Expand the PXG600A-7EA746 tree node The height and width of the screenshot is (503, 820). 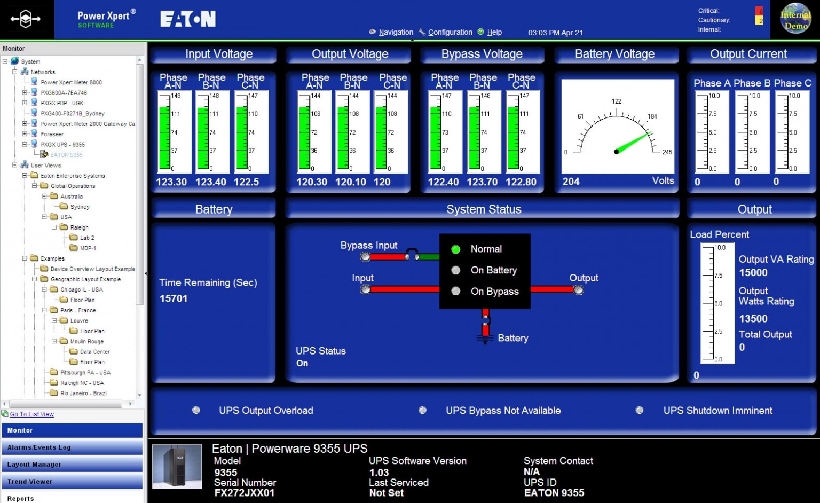tap(25, 92)
